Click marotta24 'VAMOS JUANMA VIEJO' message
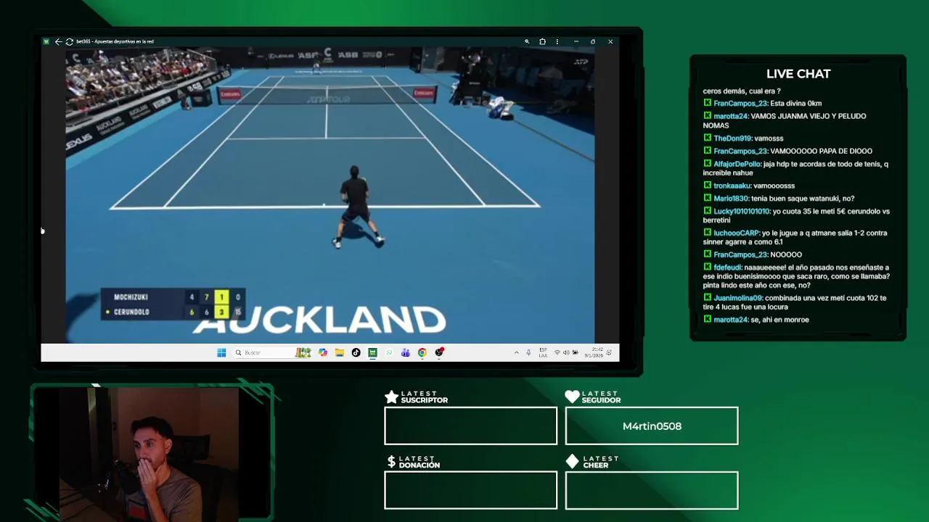929x522 pixels. pos(785,120)
